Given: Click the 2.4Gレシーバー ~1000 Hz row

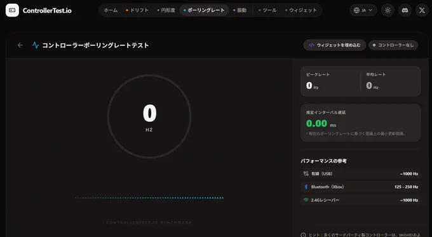Looking at the screenshot, I should [x=360, y=200].
